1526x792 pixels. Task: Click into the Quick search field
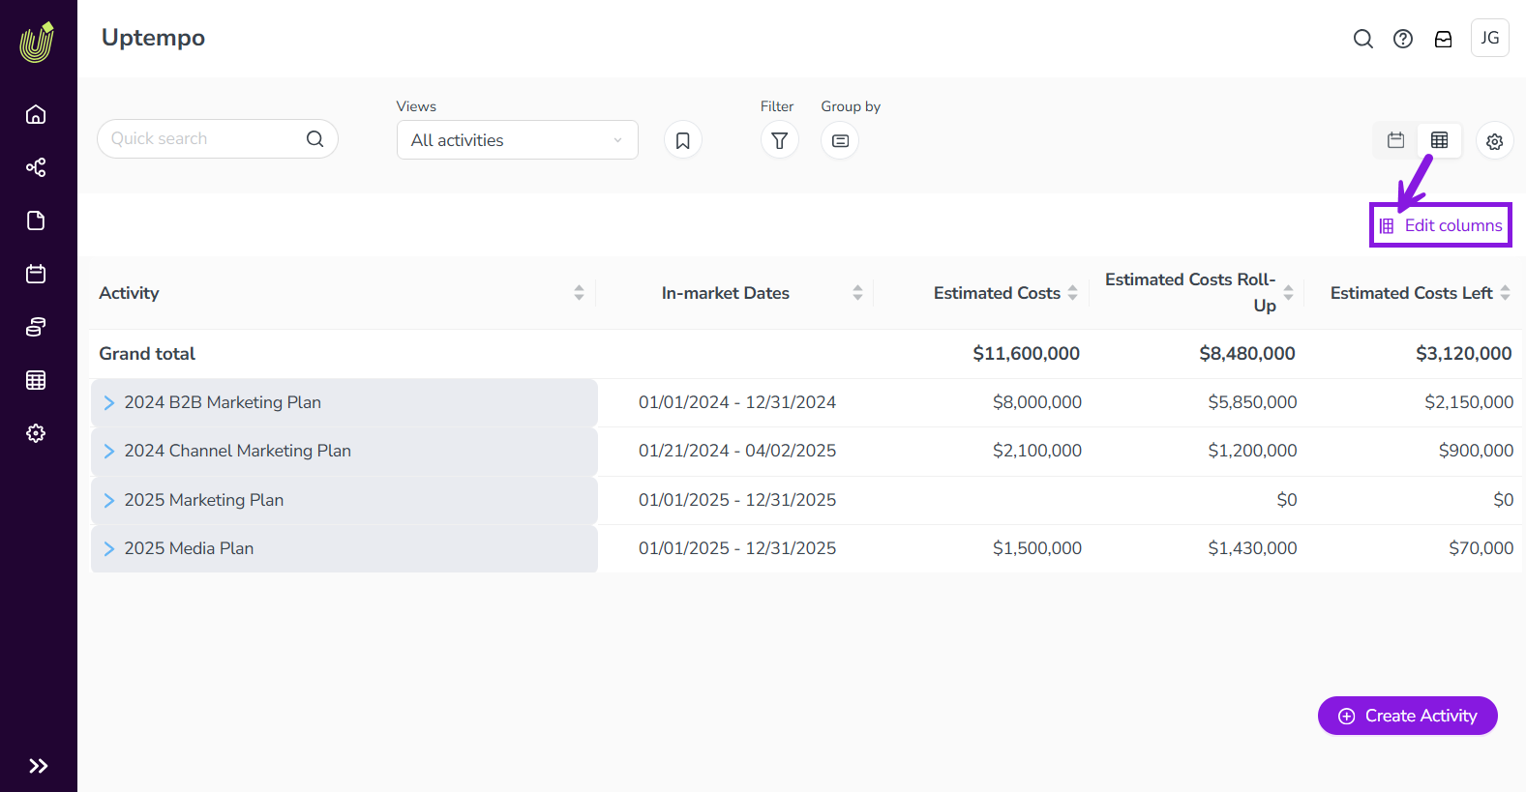click(x=203, y=139)
